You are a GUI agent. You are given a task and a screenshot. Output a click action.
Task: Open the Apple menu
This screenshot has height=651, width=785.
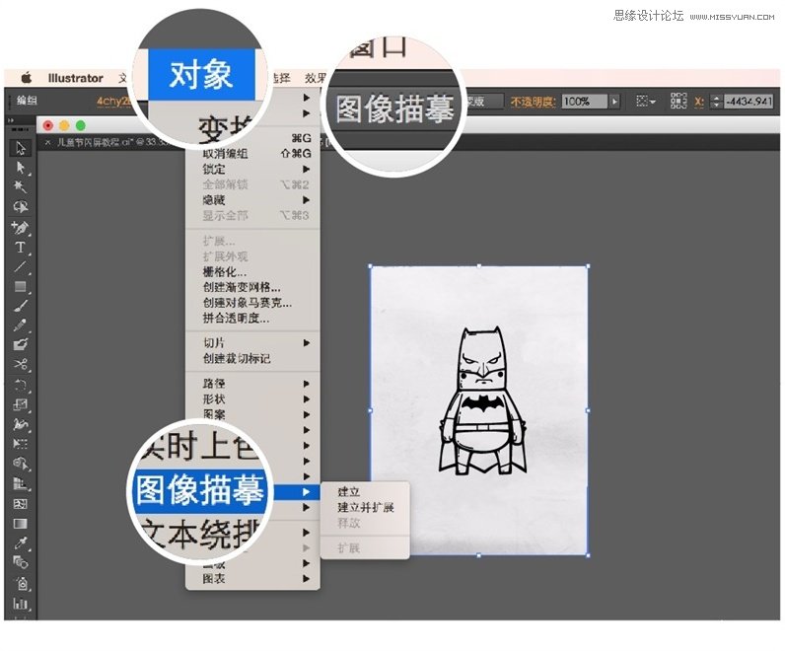26,78
